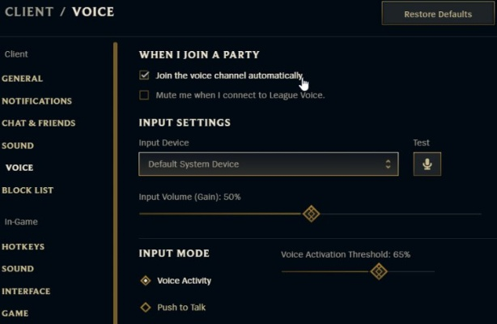Open the Input Device dropdown
The height and width of the screenshot is (324, 497).
pos(268,164)
